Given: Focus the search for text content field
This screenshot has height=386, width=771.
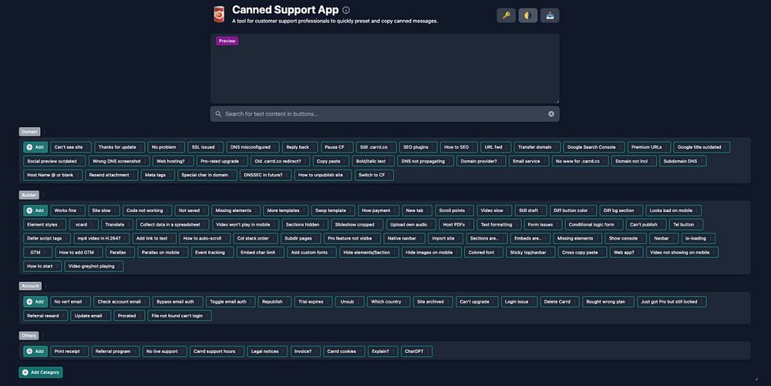Looking at the screenshot, I should coord(385,114).
